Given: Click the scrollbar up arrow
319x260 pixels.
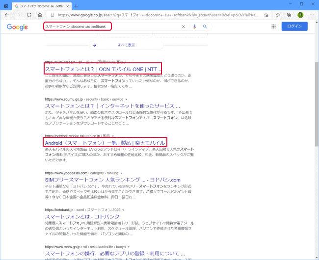Looking at the screenshot, I should (317, 22).
